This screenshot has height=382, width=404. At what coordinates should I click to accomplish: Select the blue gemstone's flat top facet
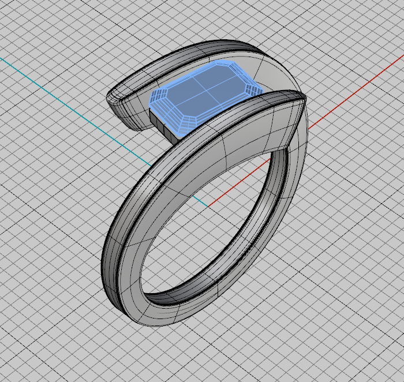coord(205,89)
